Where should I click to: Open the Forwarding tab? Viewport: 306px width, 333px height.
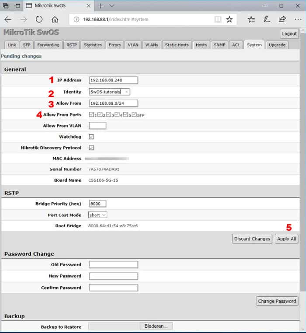coord(48,45)
